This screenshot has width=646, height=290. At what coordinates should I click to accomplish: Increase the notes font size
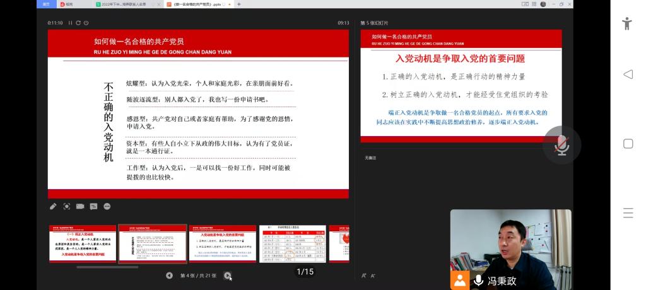(x=364, y=275)
